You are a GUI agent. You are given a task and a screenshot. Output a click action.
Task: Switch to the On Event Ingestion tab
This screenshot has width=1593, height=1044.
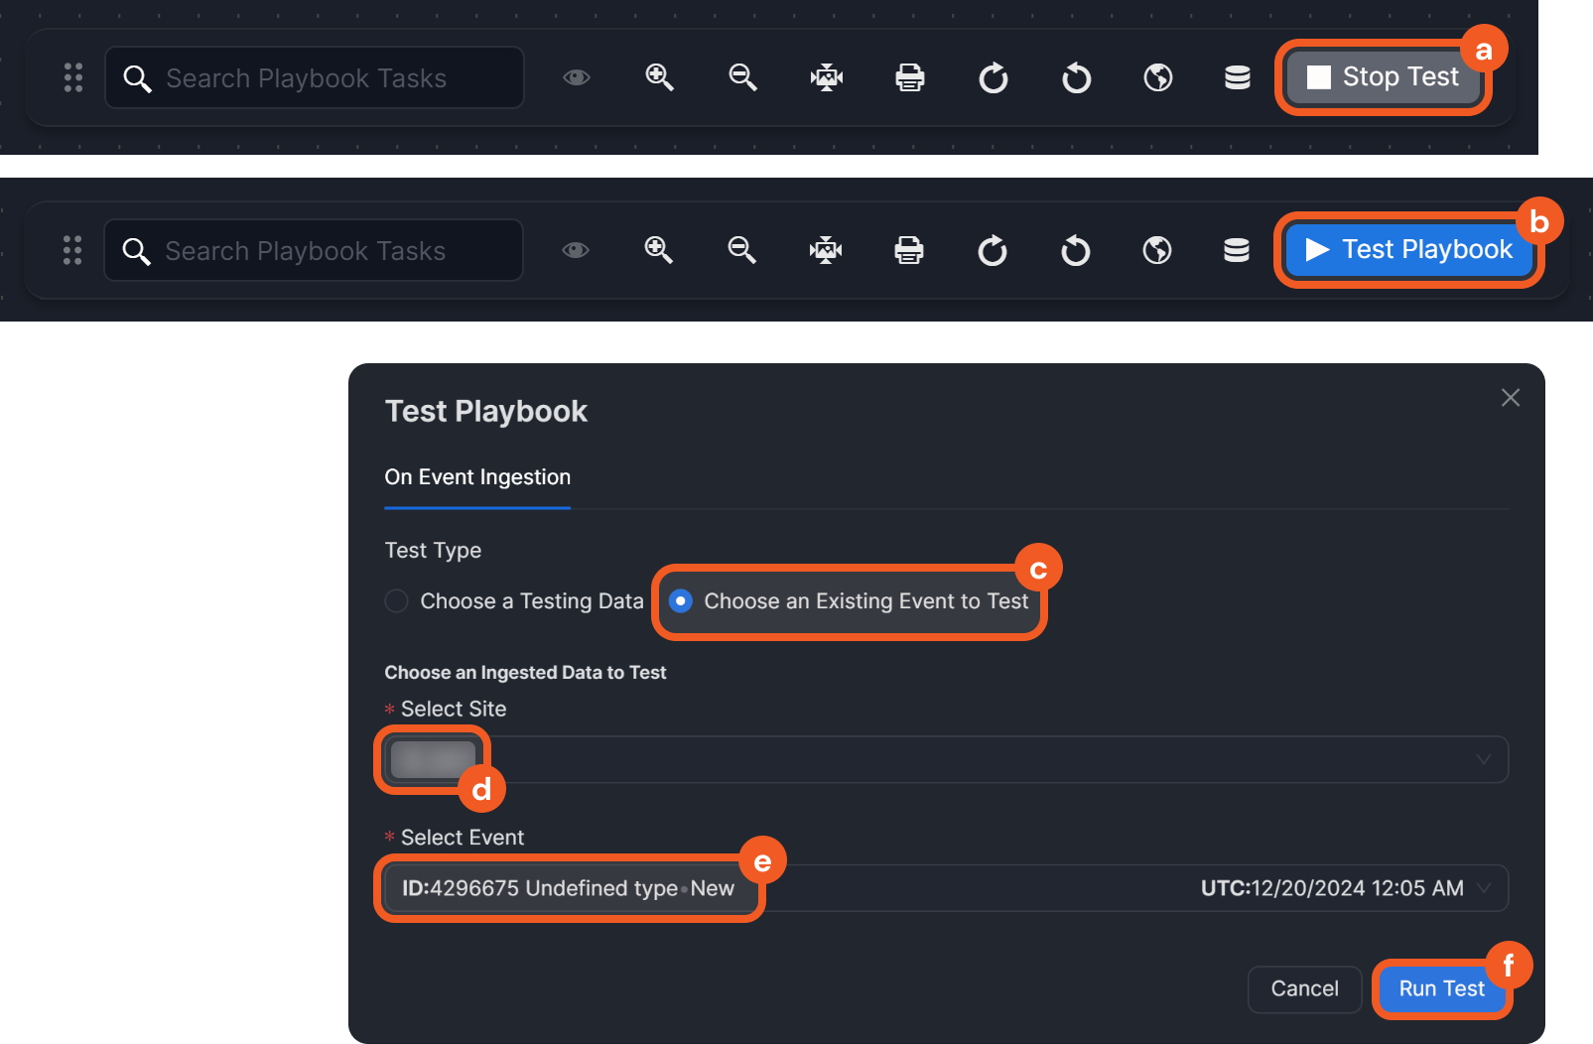[477, 477]
